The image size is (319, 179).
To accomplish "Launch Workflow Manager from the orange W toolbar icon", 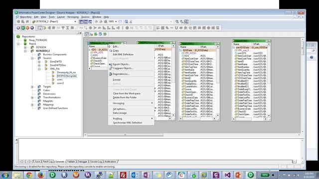I will [27, 28].
